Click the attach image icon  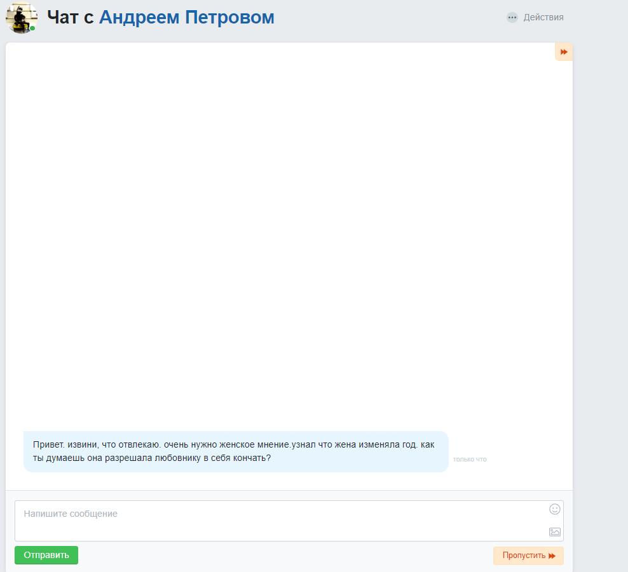(x=554, y=532)
